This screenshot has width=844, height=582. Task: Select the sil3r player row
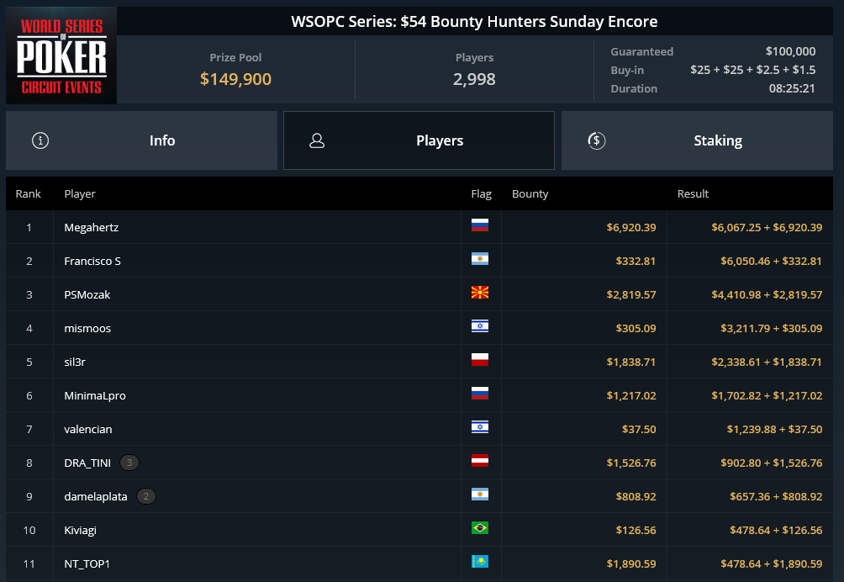[419, 362]
